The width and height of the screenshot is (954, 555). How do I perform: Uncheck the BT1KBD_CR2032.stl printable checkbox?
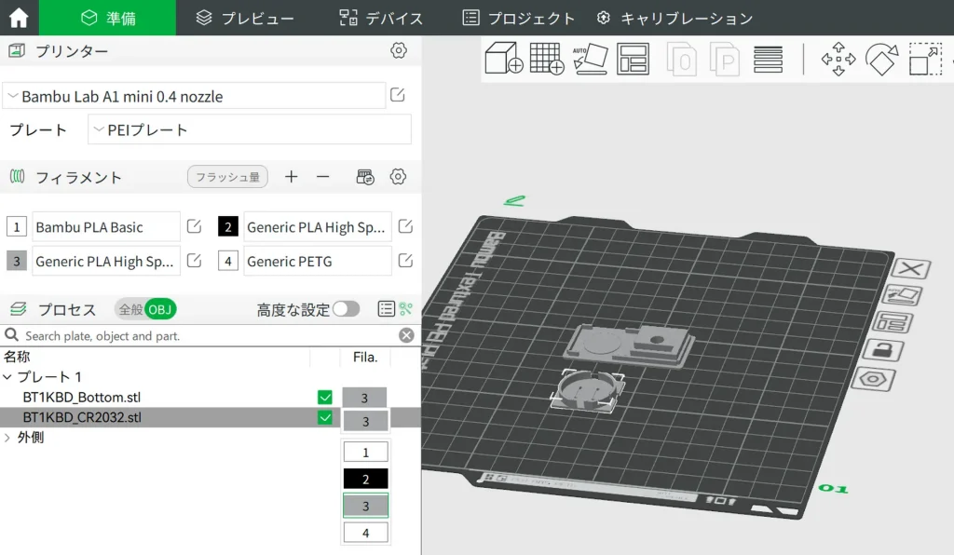325,417
